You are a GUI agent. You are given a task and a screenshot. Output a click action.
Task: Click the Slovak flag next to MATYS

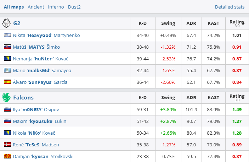[7, 47]
